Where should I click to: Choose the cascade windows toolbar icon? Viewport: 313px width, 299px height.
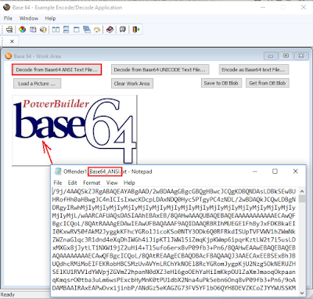pos(87,30)
